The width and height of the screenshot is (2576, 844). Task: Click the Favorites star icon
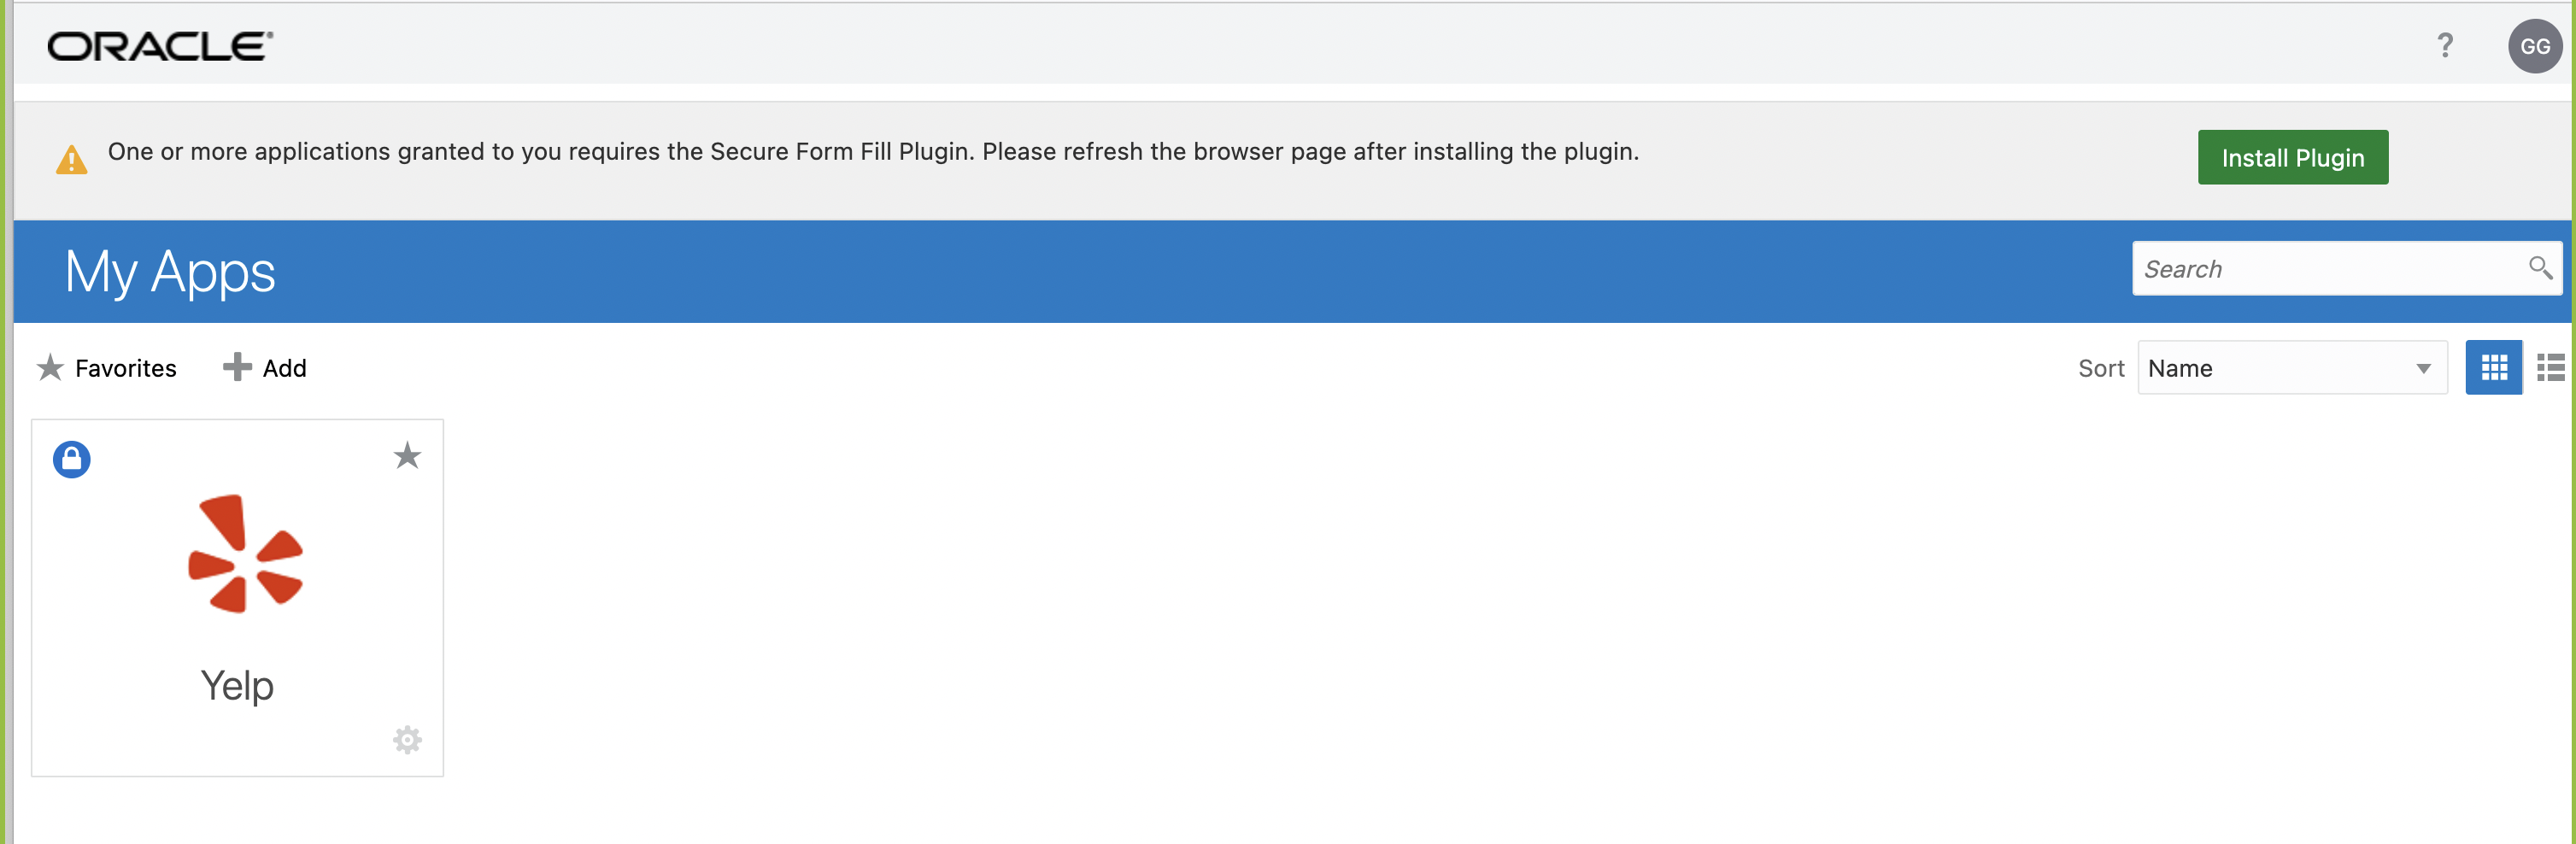(49, 367)
